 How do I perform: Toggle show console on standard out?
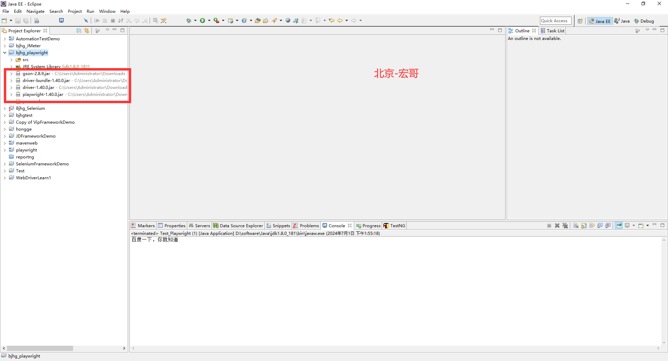(600, 225)
